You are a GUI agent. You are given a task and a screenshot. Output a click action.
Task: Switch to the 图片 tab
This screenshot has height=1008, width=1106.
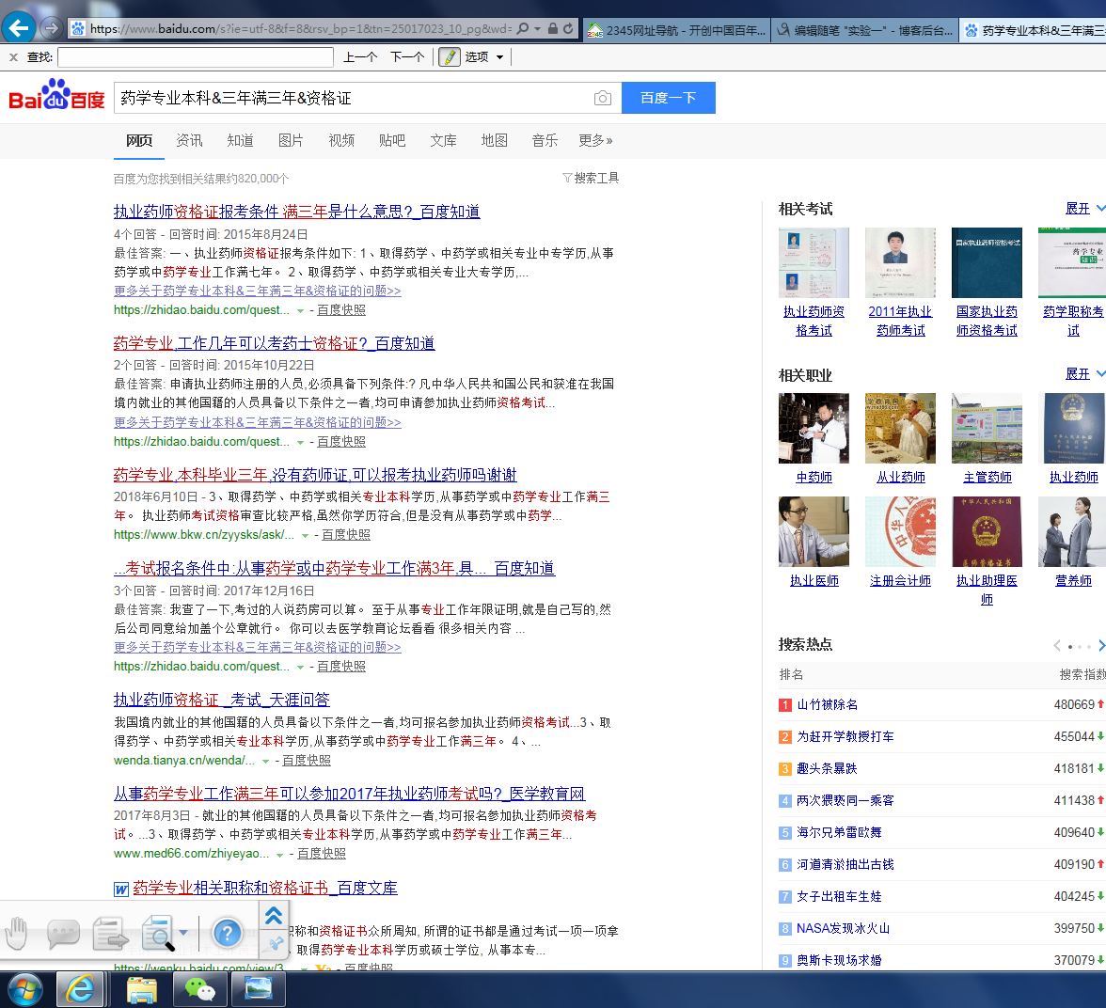tap(291, 140)
